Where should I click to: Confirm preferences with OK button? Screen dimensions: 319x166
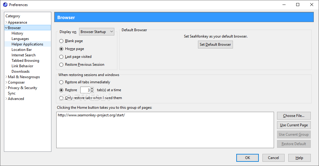(x=248, y=158)
